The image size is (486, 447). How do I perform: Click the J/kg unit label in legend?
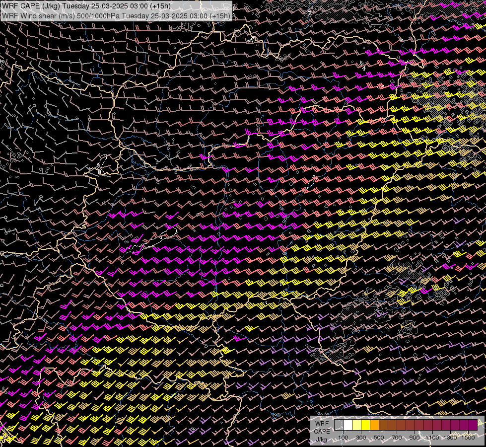pyautogui.click(x=322, y=440)
